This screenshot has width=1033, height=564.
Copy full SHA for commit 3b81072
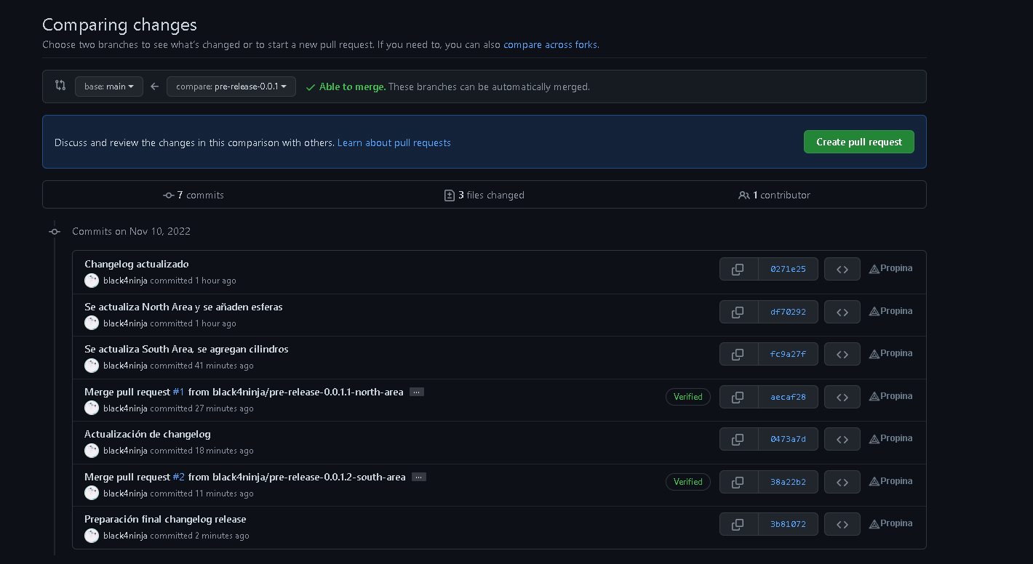pos(738,524)
